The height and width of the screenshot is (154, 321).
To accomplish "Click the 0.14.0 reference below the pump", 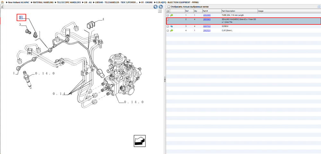I will coord(134,102).
